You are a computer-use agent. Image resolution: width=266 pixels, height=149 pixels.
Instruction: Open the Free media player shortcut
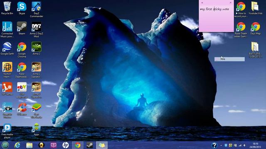7,131
